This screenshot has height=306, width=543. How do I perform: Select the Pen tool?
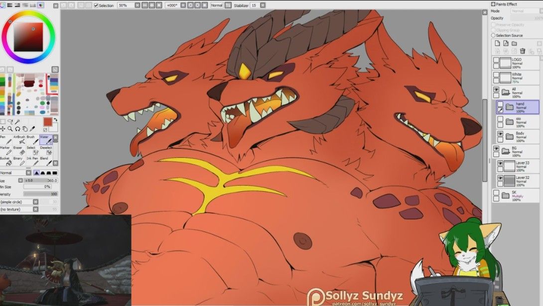5,140
